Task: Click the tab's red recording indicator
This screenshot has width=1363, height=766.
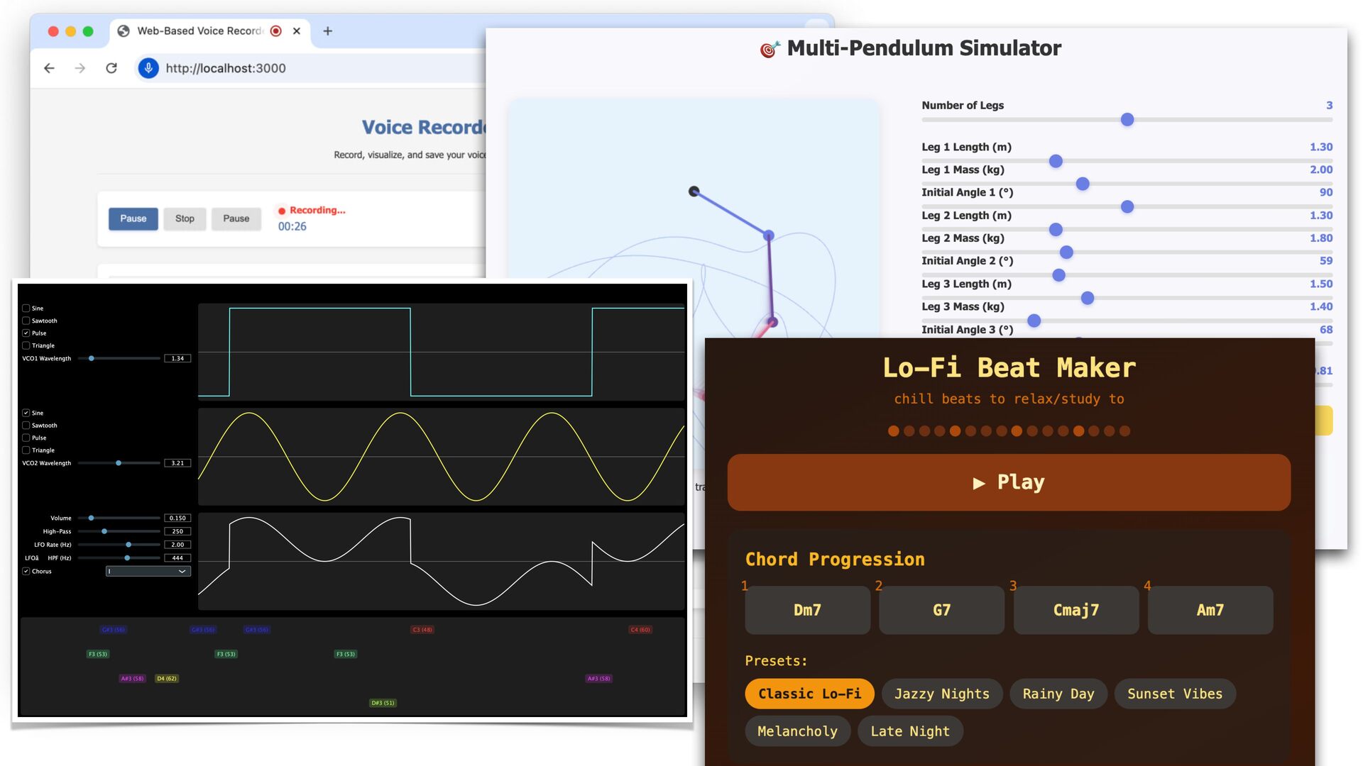Action: 276,31
